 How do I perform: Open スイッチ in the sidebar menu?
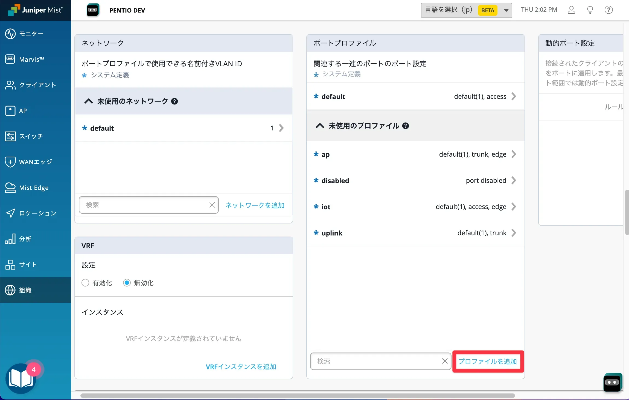click(x=31, y=136)
